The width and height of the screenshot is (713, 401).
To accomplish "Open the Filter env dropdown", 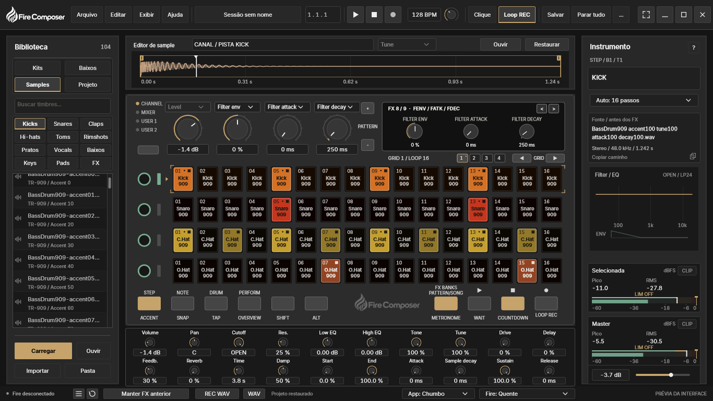I will [237, 107].
